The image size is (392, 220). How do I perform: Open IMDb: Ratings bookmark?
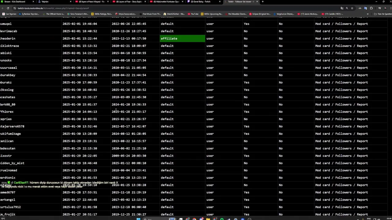(102, 14)
